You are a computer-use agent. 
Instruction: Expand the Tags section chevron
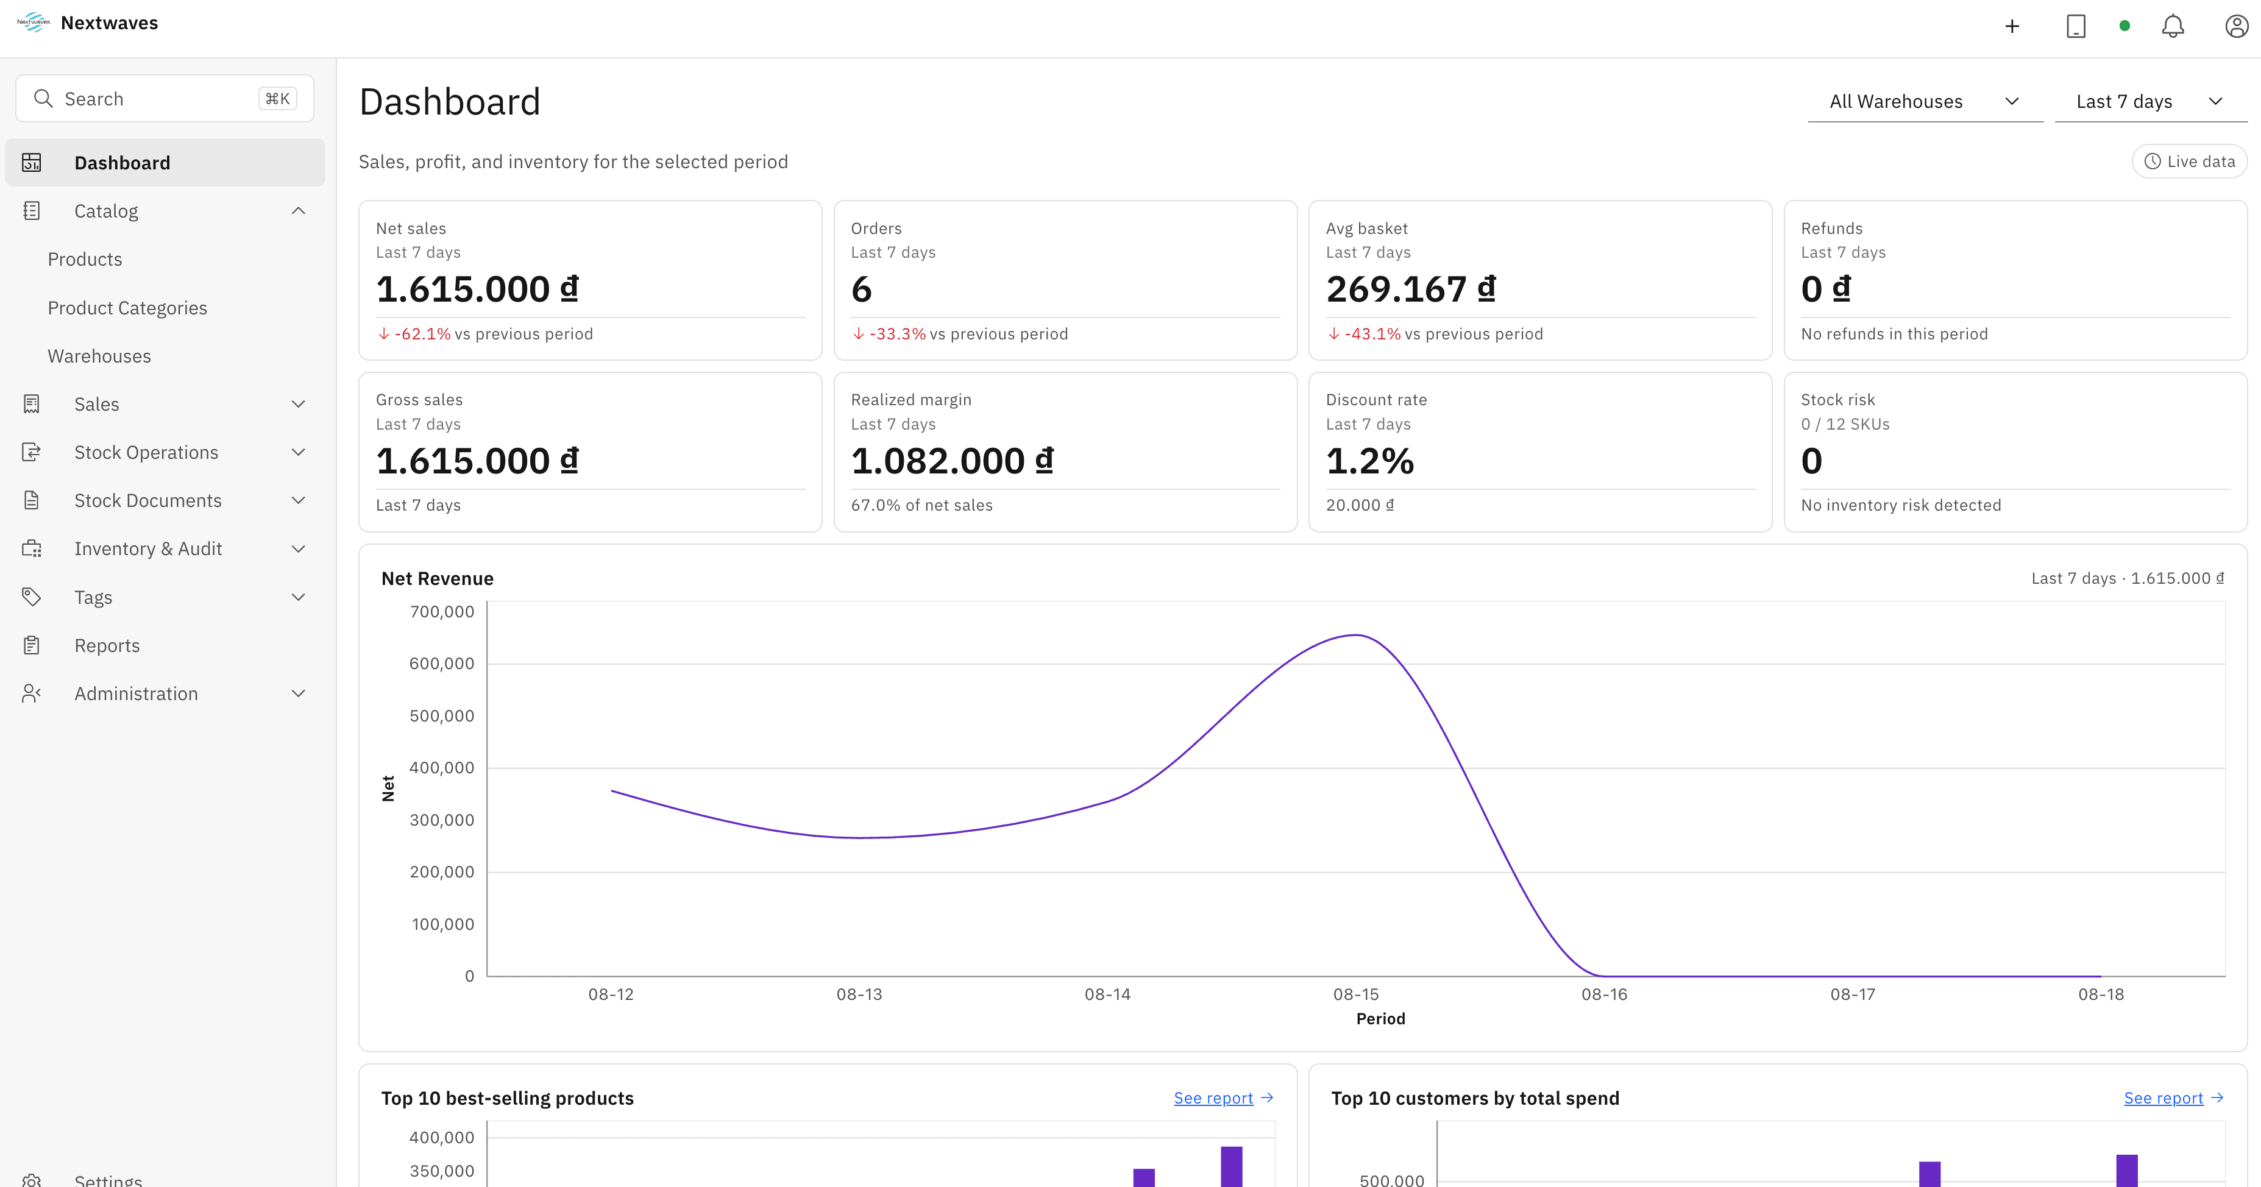pos(299,597)
